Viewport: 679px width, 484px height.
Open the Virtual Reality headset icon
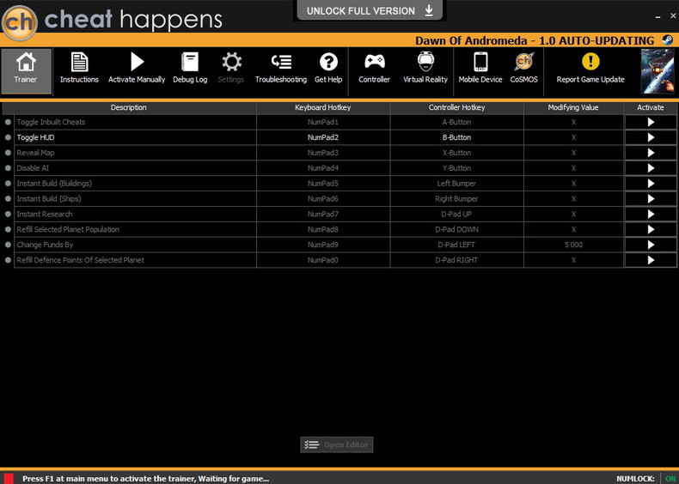pos(425,62)
